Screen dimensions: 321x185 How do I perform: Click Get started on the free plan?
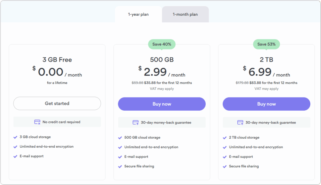(57, 103)
